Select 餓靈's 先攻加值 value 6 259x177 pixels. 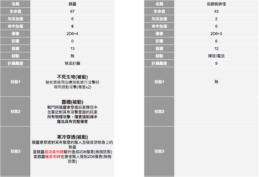[72, 19]
